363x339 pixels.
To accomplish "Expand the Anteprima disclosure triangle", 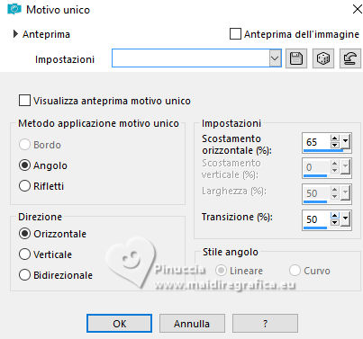I will point(15,34).
